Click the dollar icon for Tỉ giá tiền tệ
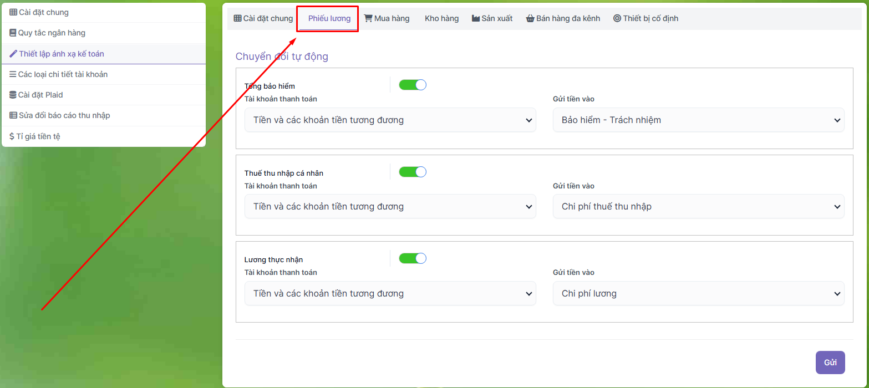 click(12, 136)
